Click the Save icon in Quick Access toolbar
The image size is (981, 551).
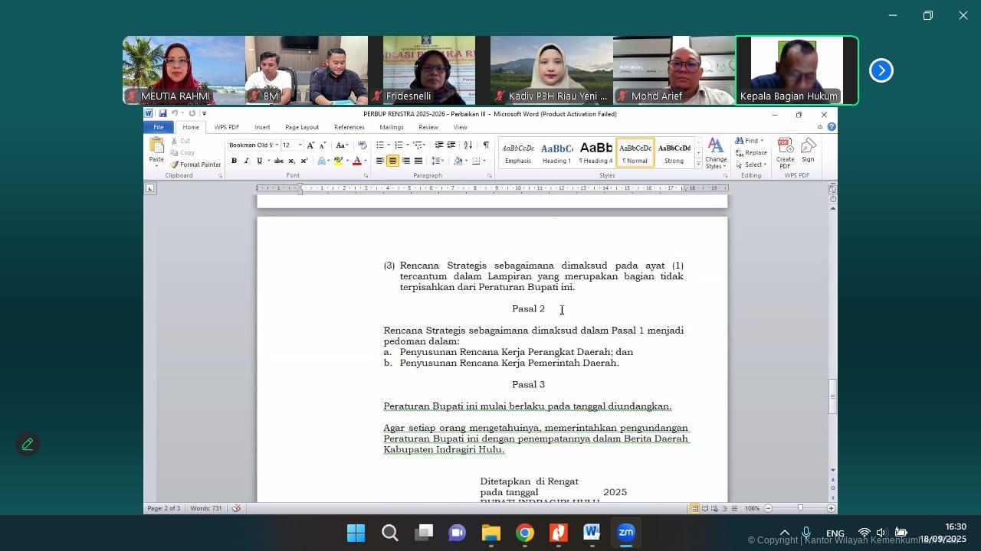pos(162,114)
